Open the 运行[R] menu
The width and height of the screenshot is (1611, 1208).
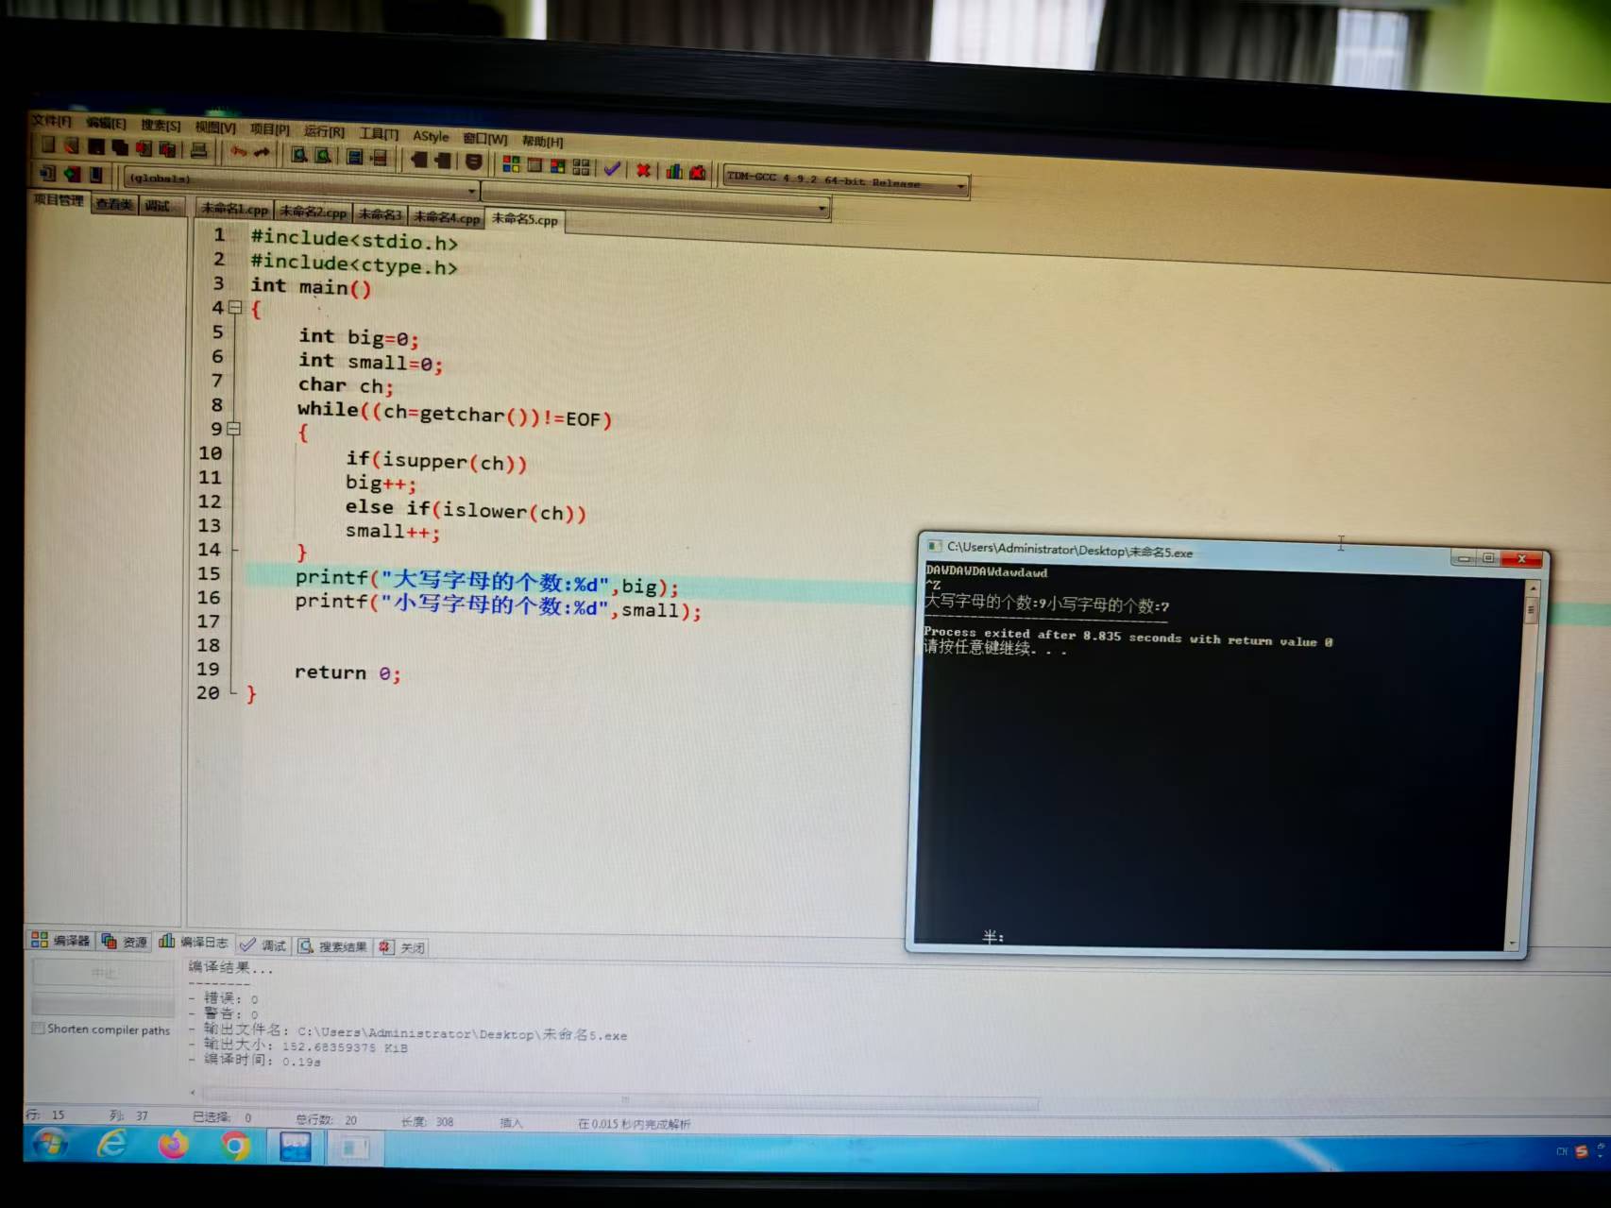tap(324, 131)
